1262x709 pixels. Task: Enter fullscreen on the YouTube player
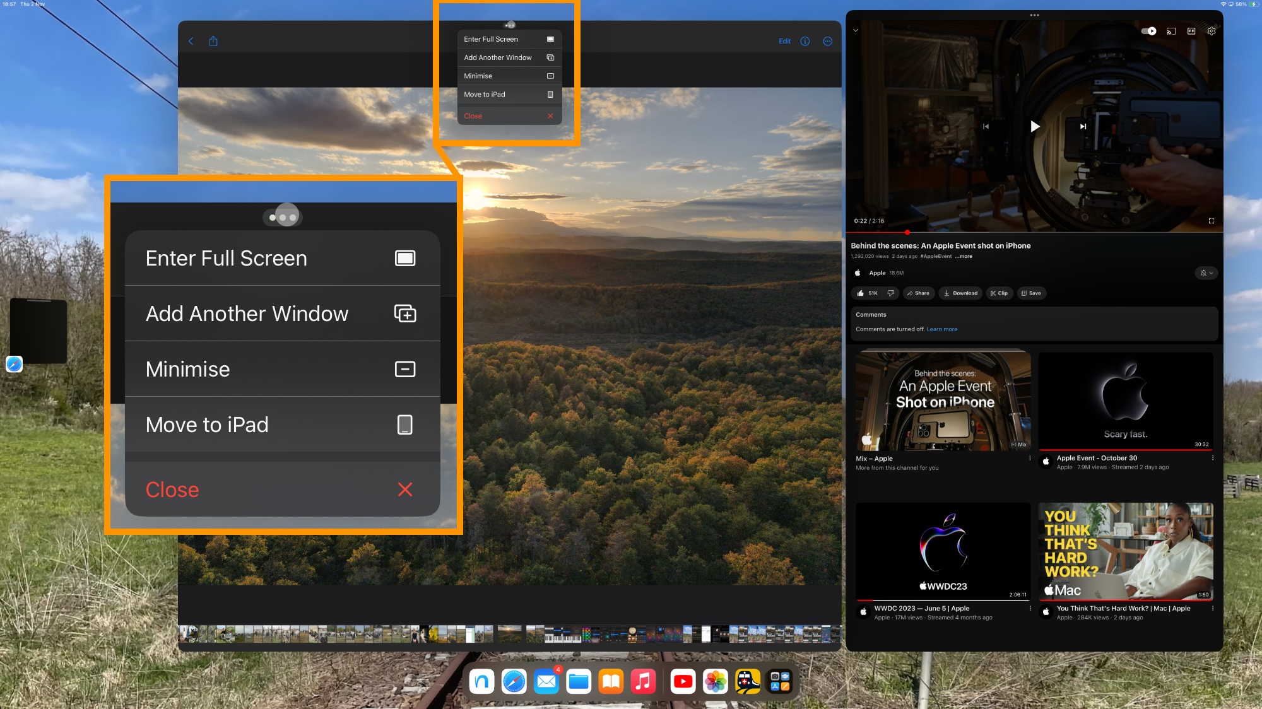pyautogui.click(x=1211, y=221)
